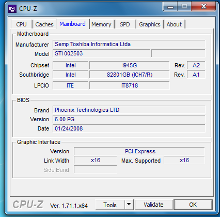220x217 pixels.
Task: Minimize the CPU-Z window
Action: (x=170, y=7)
